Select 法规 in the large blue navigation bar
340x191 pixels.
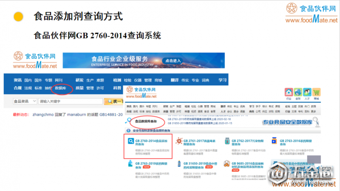click(28, 88)
